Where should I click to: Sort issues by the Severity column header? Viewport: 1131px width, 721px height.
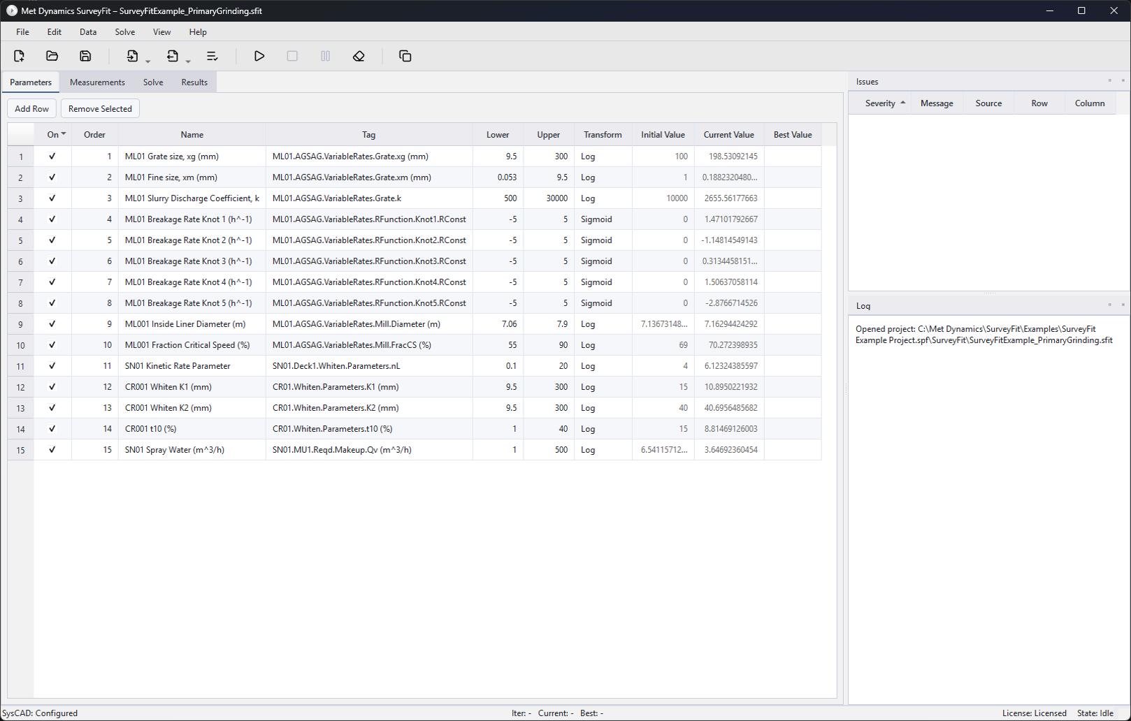coord(880,103)
